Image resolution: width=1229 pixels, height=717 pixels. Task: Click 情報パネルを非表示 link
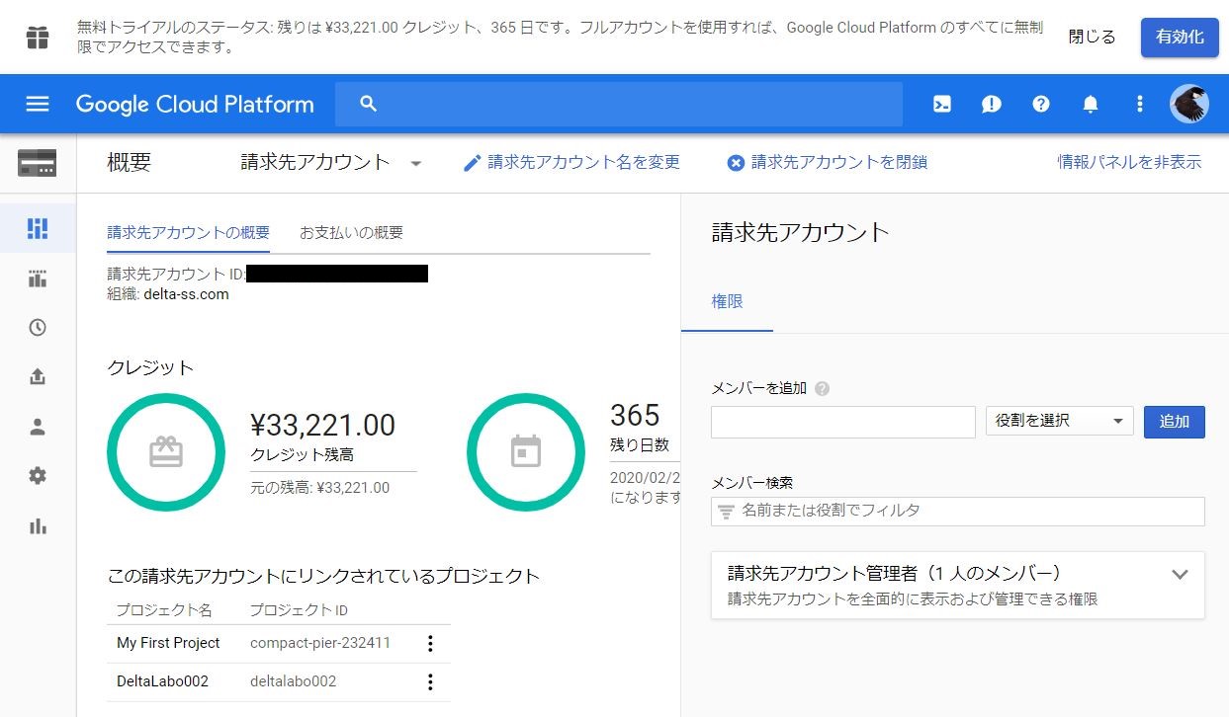[x=1129, y=162]
